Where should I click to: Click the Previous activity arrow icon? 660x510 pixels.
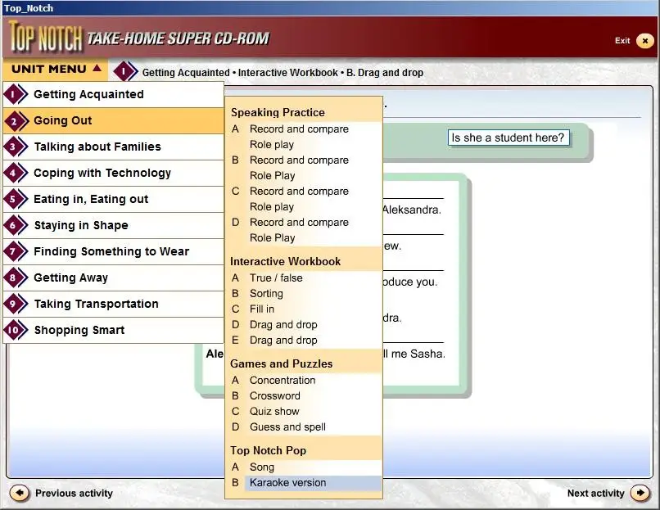pyautogui.click(x=20, y=493)
